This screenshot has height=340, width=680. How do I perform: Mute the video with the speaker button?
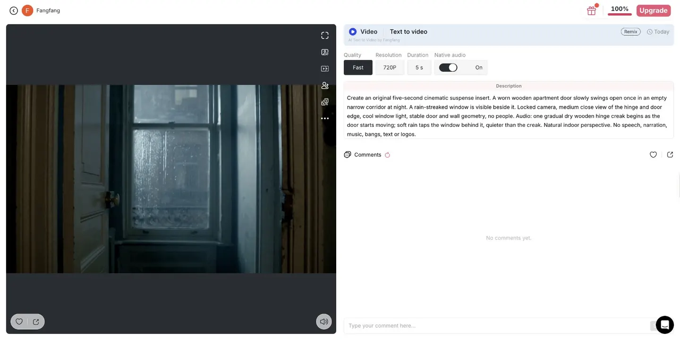tap(324, 322)
